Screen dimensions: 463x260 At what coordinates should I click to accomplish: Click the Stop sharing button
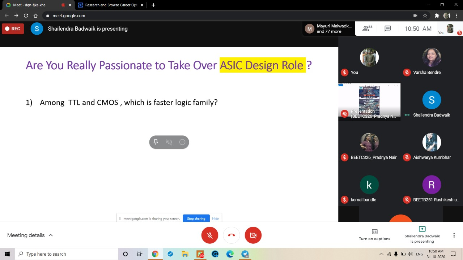pos(196,218)
